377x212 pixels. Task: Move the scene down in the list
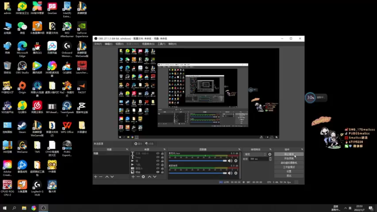pyautogui.click(x=112, y=177)
